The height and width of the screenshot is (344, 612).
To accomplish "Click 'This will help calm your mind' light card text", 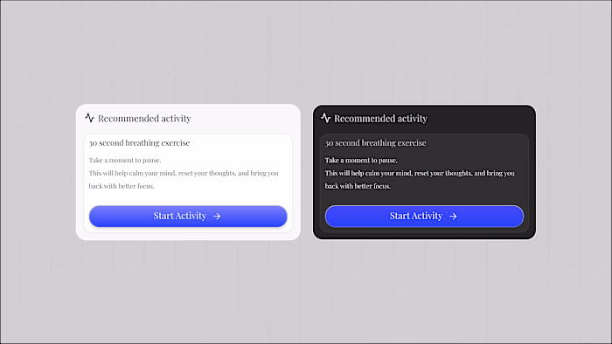I will click(132, 173).
